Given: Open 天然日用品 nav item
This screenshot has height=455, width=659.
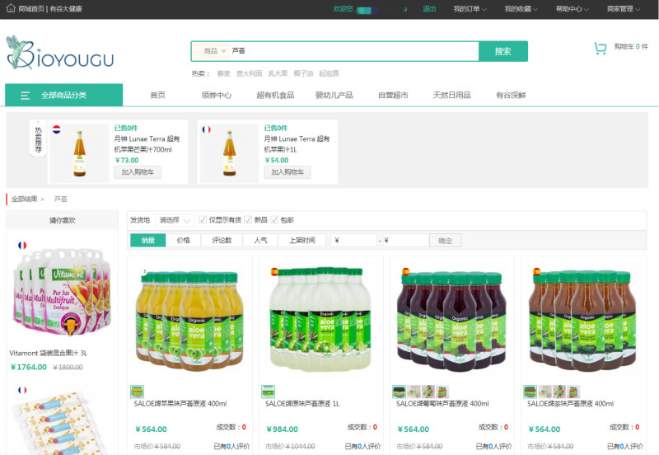Looking at the screenshot, I should (x=451, y=96).
